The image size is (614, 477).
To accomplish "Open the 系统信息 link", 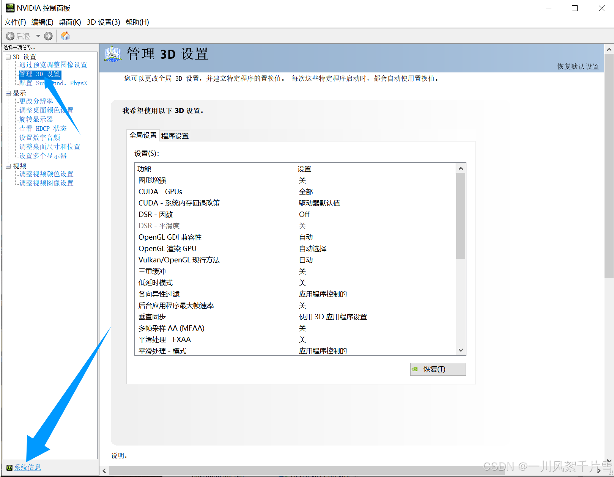I will click(x=27, y=468).
